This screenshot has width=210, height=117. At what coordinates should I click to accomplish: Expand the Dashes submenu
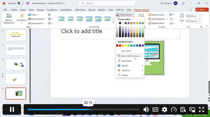point(130,75)
